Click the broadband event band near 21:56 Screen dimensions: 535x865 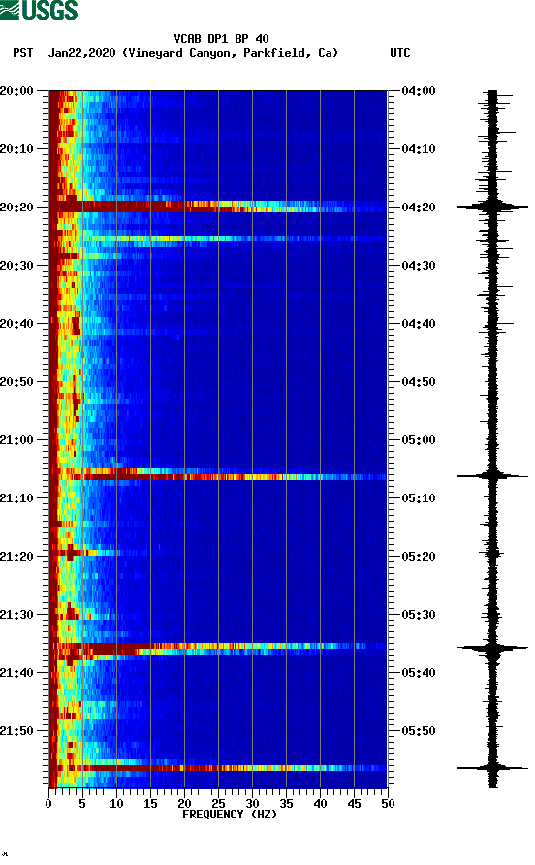point(218,767)
